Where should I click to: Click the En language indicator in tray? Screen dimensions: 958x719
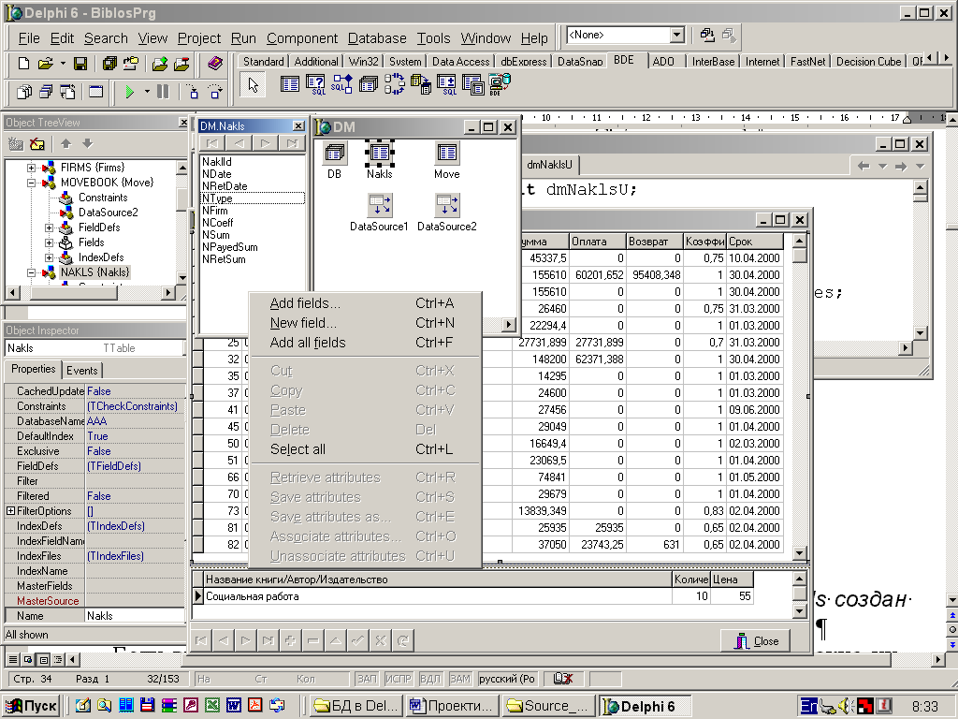pos(808,706)
